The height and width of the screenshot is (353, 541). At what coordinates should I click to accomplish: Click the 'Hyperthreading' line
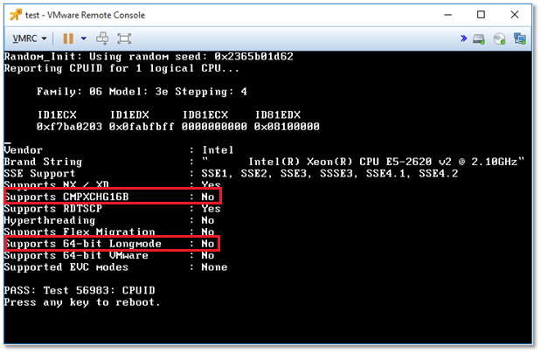(109, 220)
